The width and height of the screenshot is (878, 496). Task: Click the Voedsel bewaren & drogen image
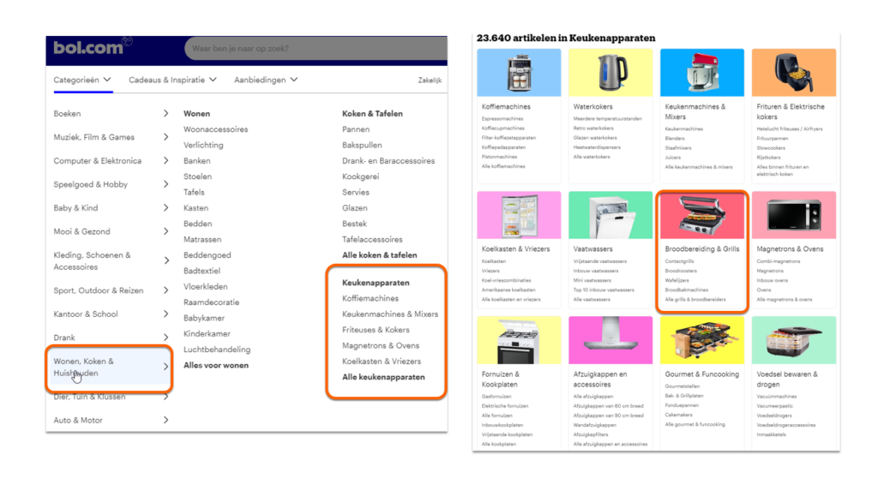coord(793,340)
